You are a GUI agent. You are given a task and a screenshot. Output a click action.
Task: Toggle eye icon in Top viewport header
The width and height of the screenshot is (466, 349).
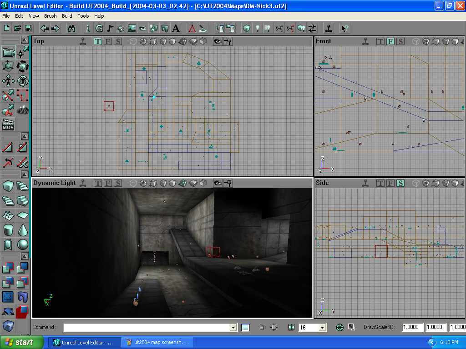click(x=218, y=41)
